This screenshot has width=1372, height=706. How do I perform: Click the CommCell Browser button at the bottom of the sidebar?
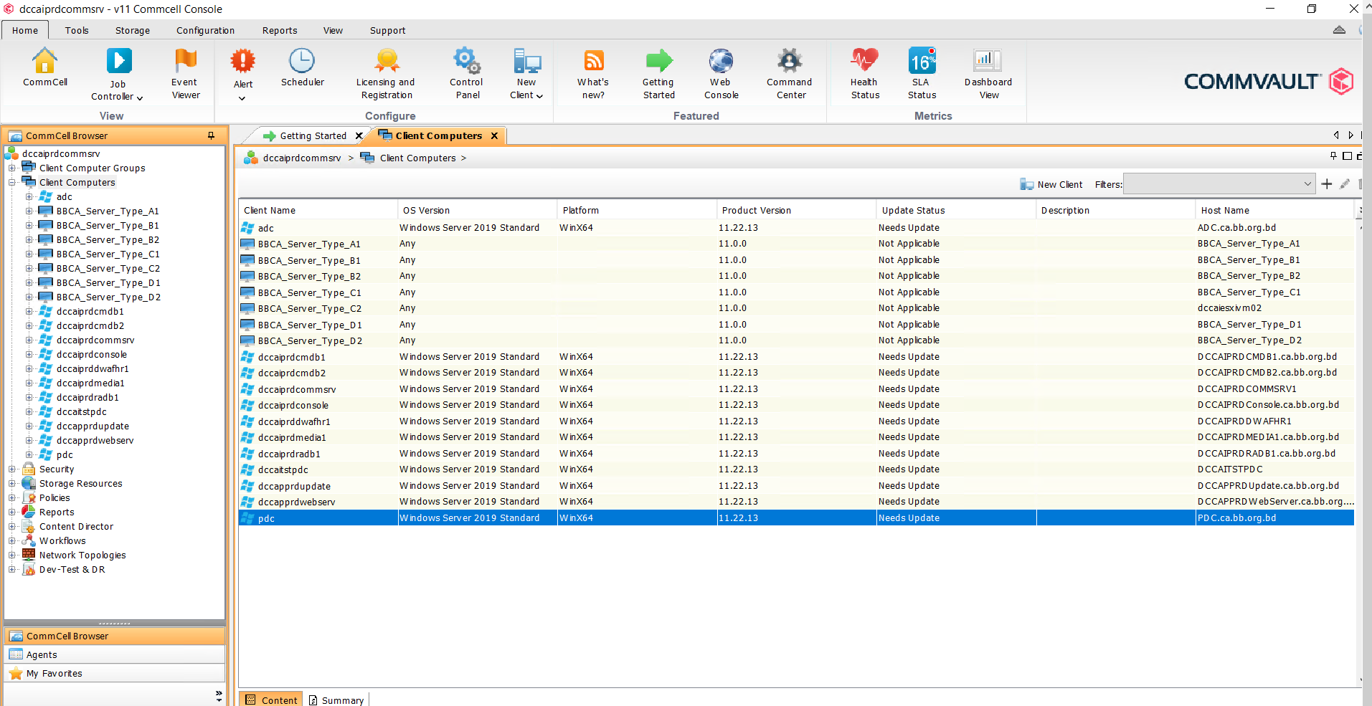point(115,636)
